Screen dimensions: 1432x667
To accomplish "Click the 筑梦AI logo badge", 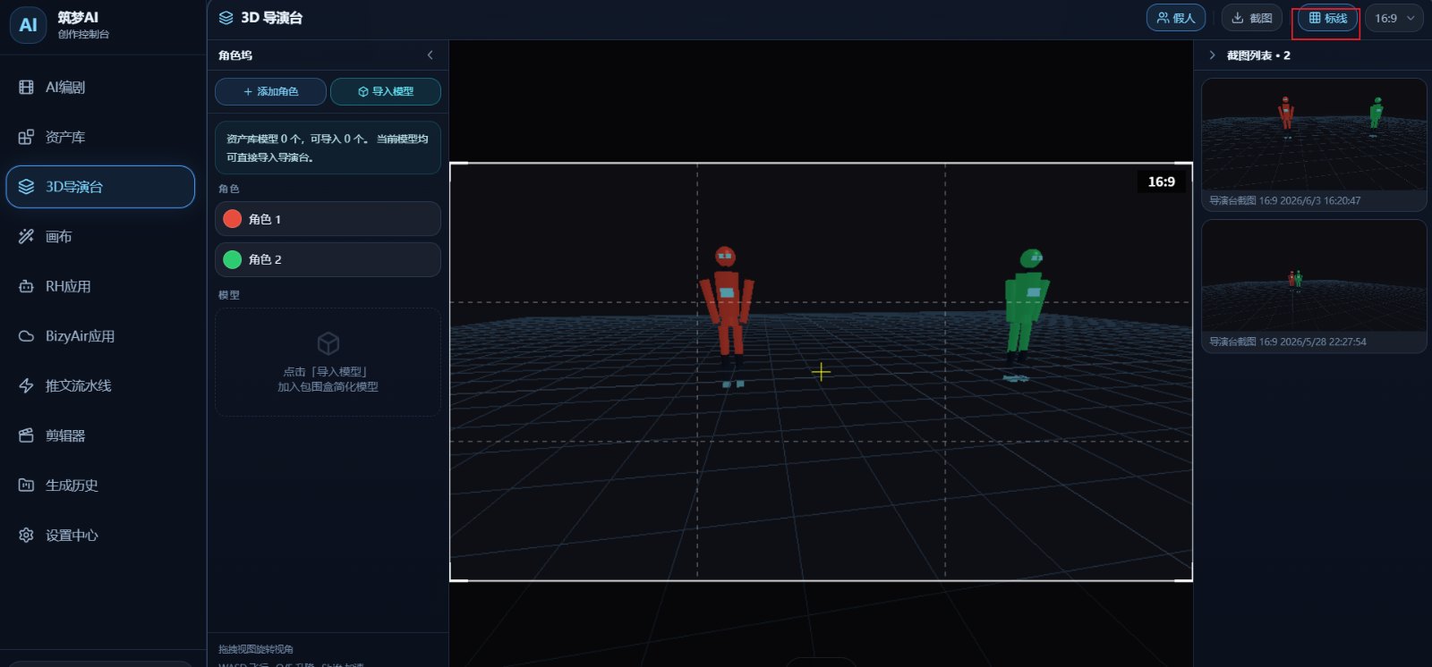I will tap(28, 25).
